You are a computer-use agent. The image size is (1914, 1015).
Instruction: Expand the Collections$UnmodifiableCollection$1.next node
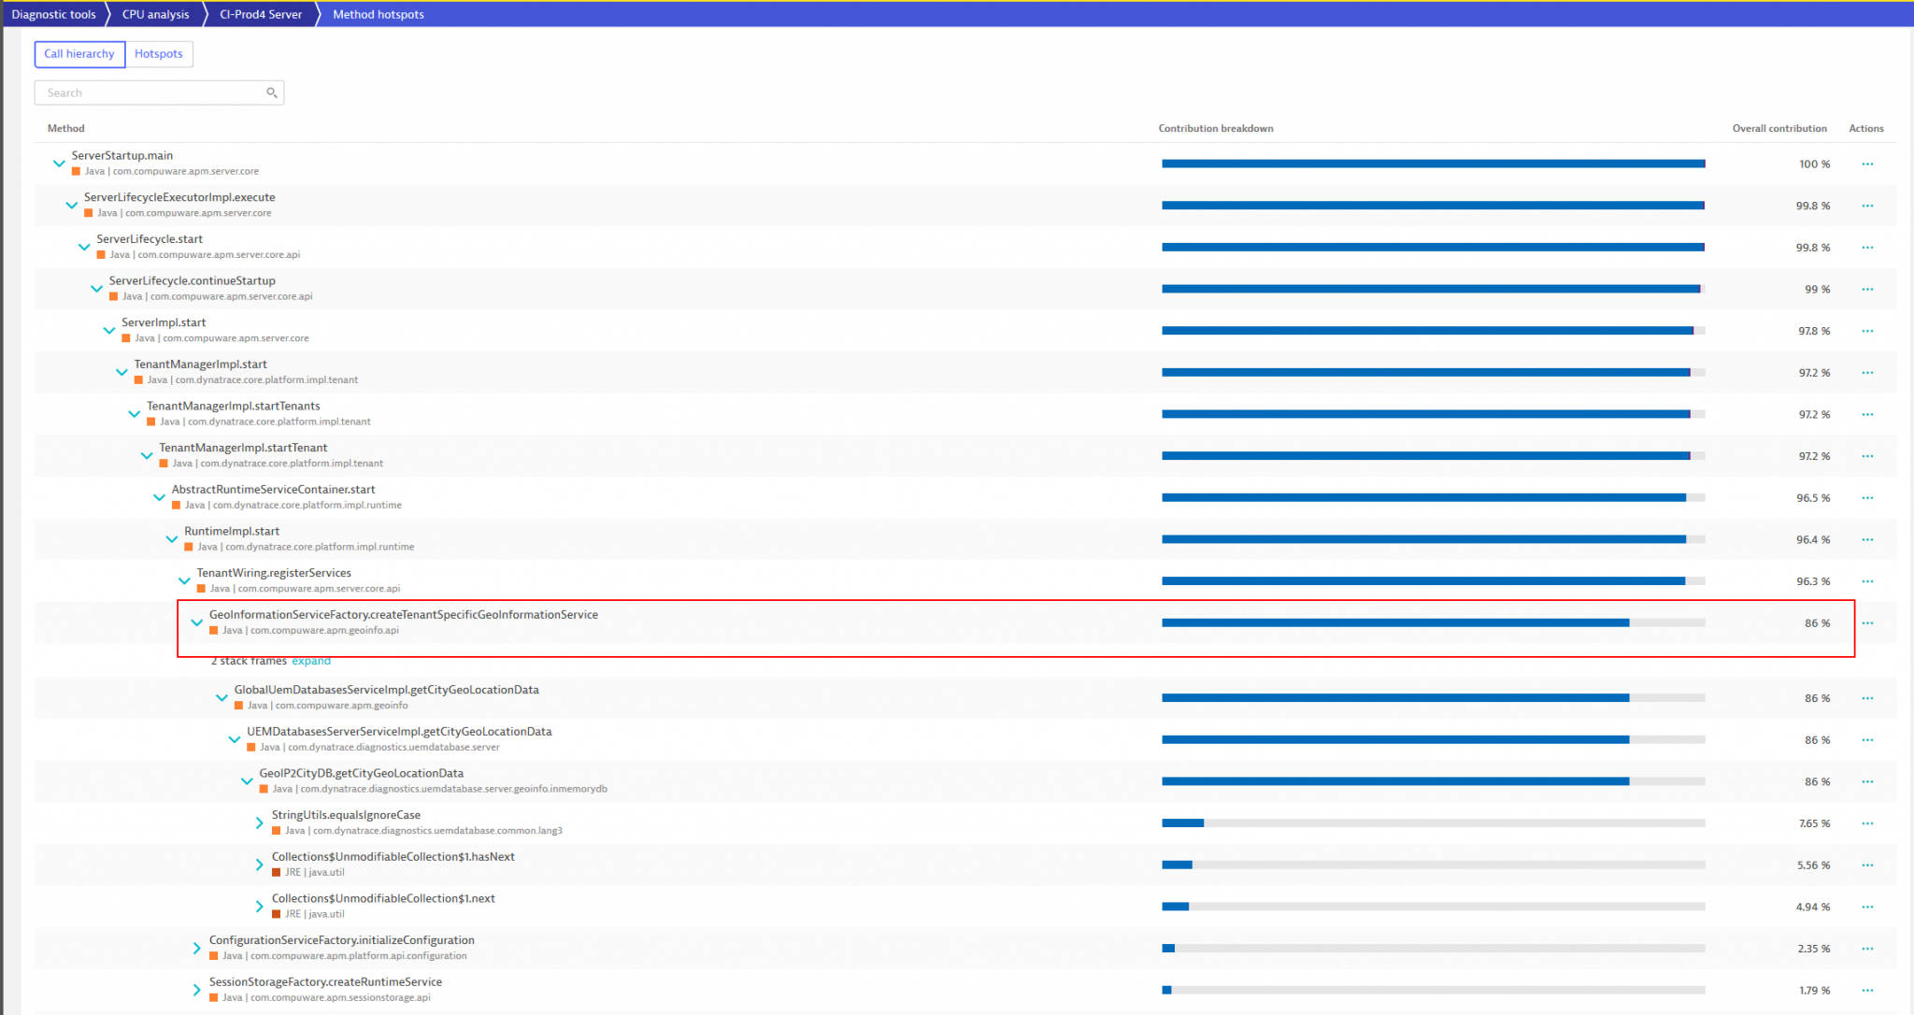tap(259, 905)
